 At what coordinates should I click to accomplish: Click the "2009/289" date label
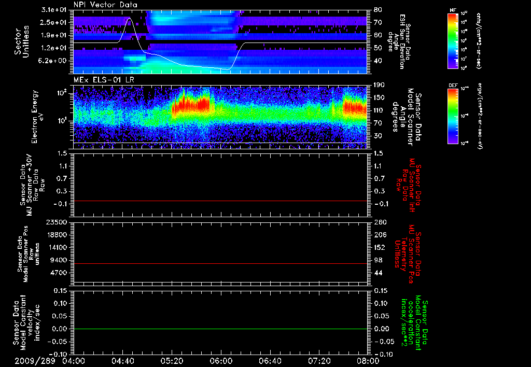point(35,361)
